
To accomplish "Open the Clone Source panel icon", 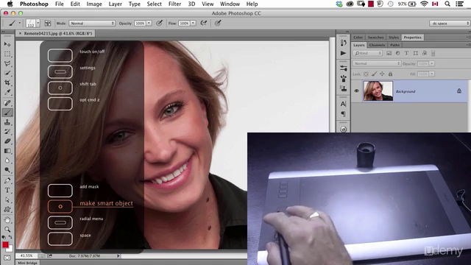I will coord(344,88).
